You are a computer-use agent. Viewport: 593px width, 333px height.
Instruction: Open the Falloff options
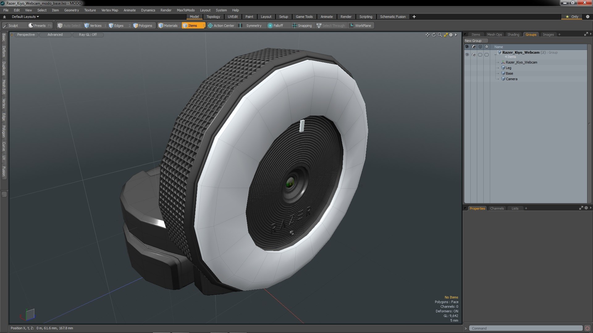coord(275,26)
